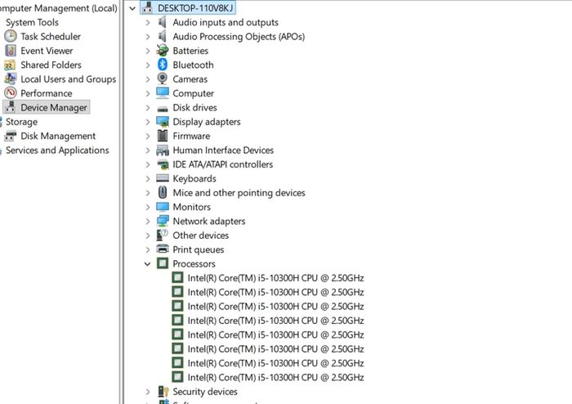Click the Security devices key icon
The image size is (572, 404).
pos(163,391)
